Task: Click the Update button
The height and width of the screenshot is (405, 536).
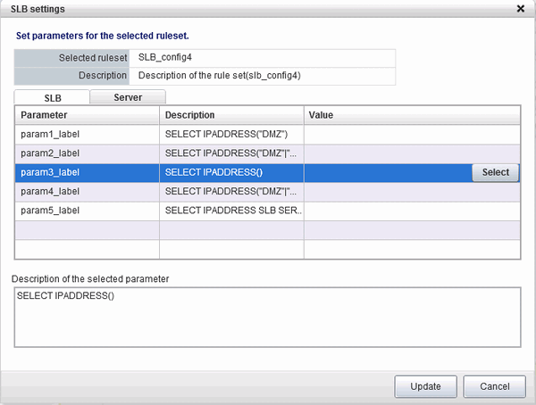Action: [x=425, y=386]
